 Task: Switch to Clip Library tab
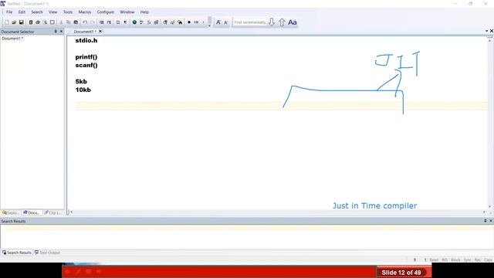52,213
